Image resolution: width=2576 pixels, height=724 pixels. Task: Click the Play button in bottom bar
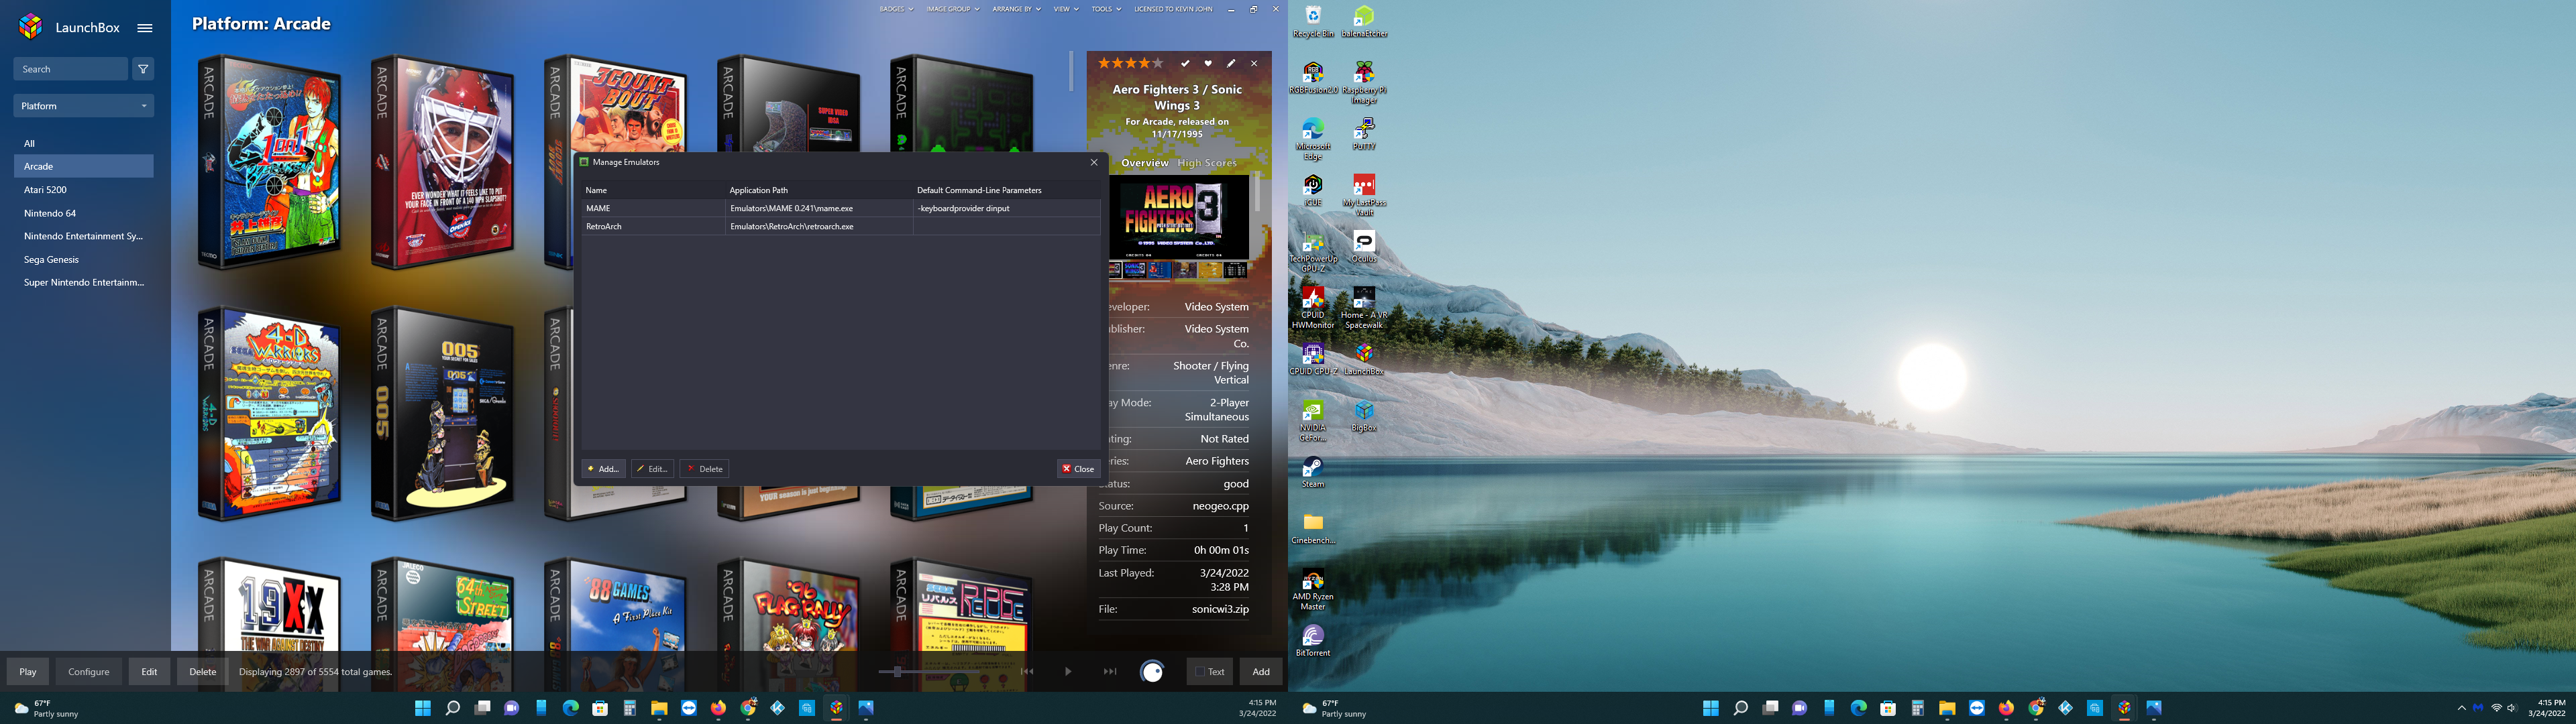[28, 672]
